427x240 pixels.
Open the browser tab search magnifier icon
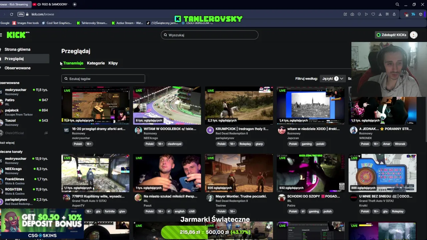click(x=397, y=4)
